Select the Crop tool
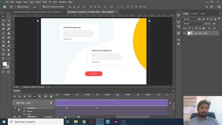 (3, 25)
